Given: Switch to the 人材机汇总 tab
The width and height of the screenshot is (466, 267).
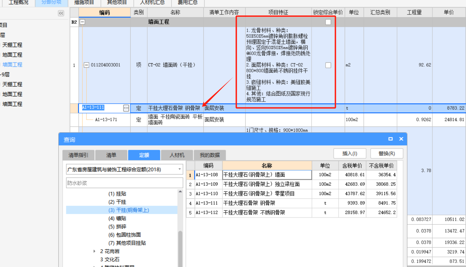Looking at the screenshot, I should point(153,2).
